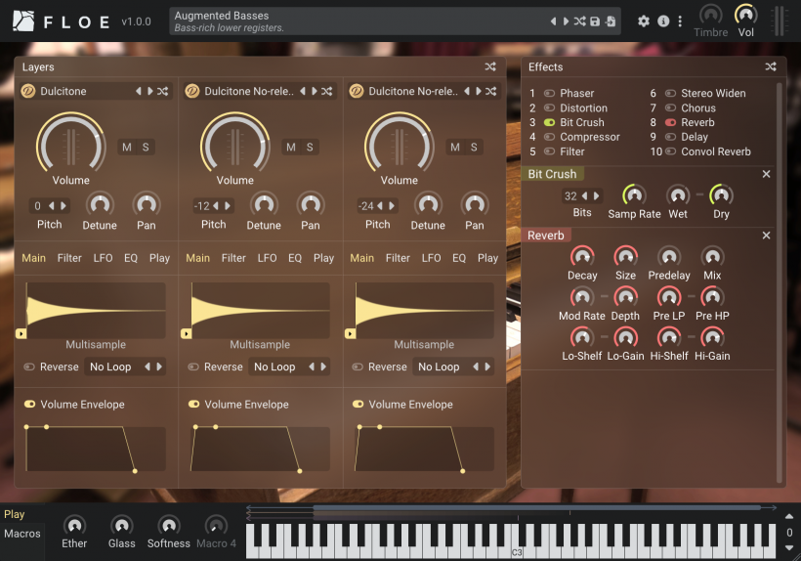Open the three-dot more menu
This screenshot has width=801, height=561.
click(680, 22)
